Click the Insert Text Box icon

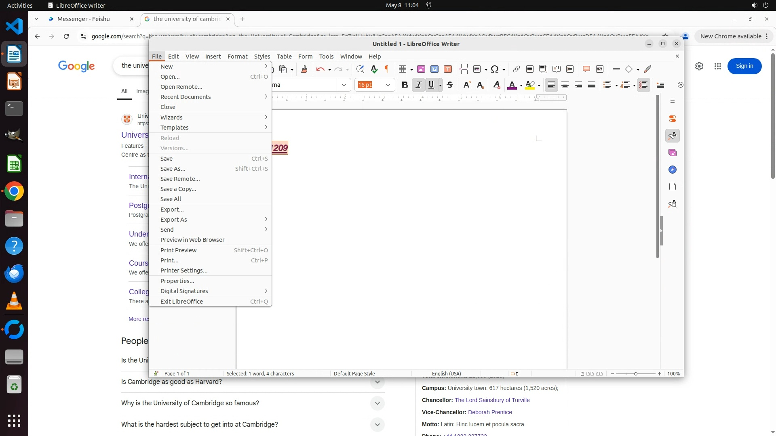(448, 69)
